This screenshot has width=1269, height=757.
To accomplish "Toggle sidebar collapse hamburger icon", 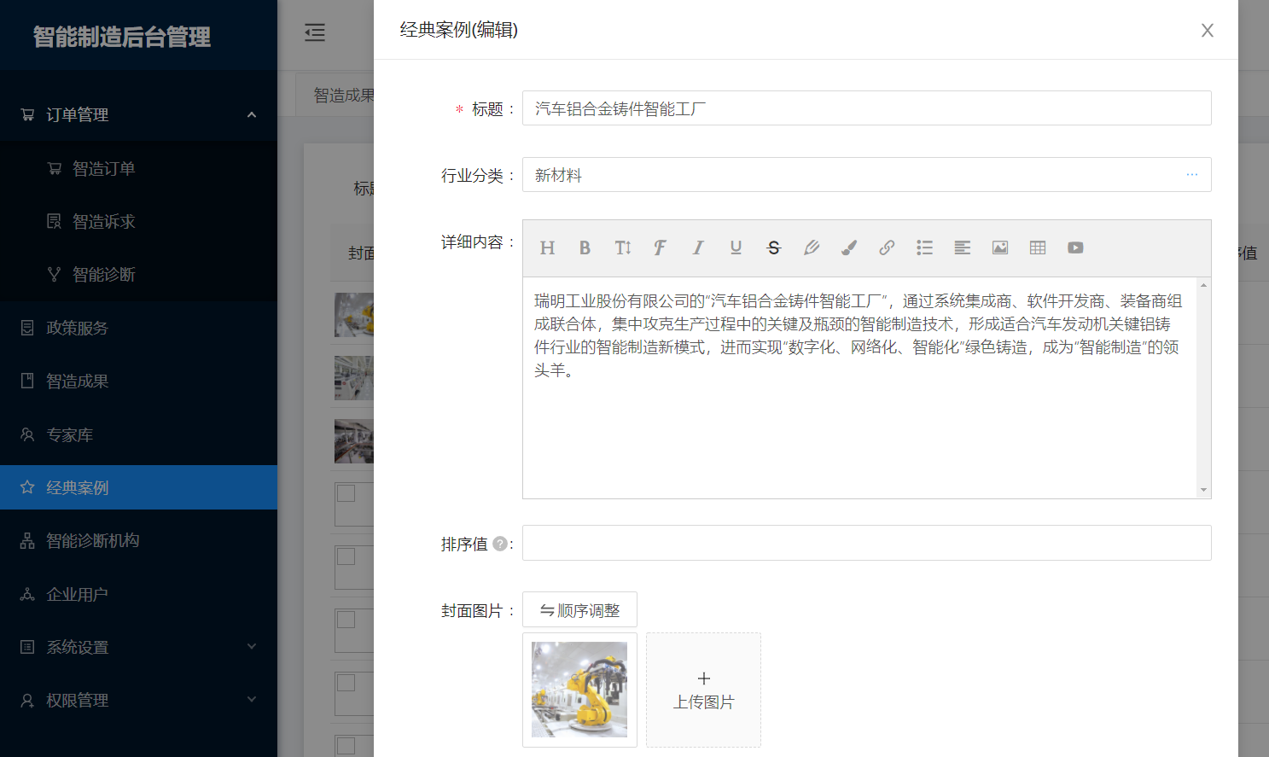I will click(315, 33).
